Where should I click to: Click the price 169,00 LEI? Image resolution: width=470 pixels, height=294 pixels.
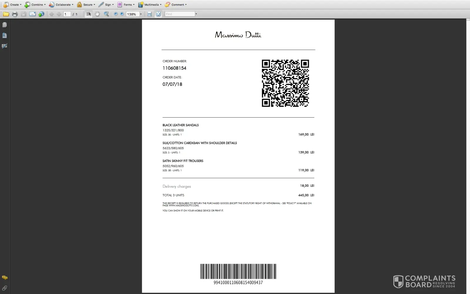[306, 135]
